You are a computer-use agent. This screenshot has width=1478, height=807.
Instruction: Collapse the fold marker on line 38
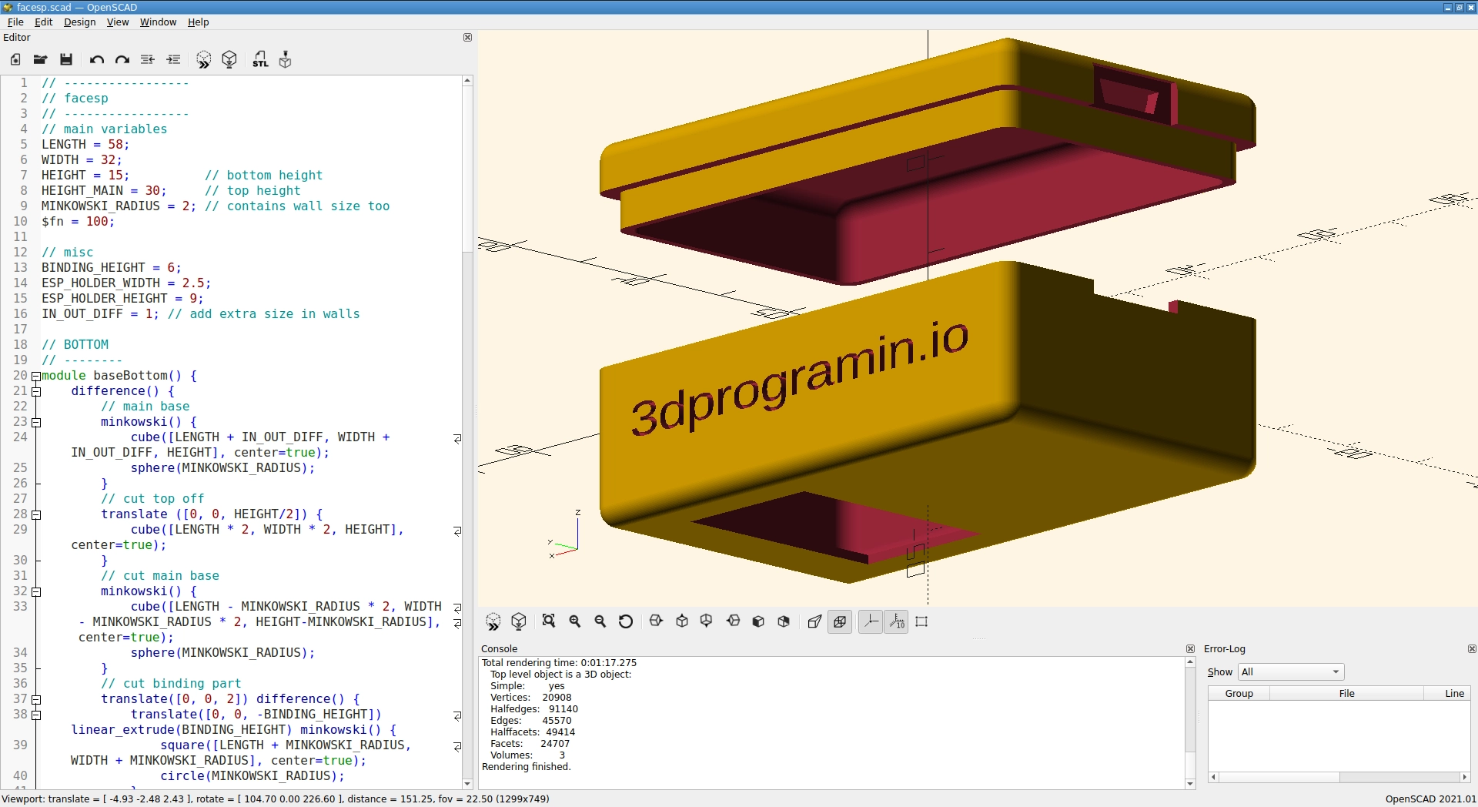click(35, 715)
